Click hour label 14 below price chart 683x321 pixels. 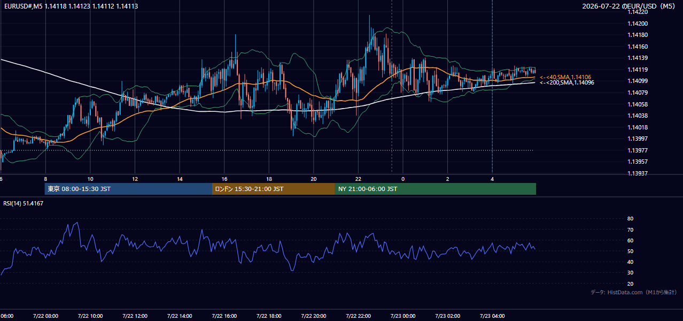click(180, 179)
